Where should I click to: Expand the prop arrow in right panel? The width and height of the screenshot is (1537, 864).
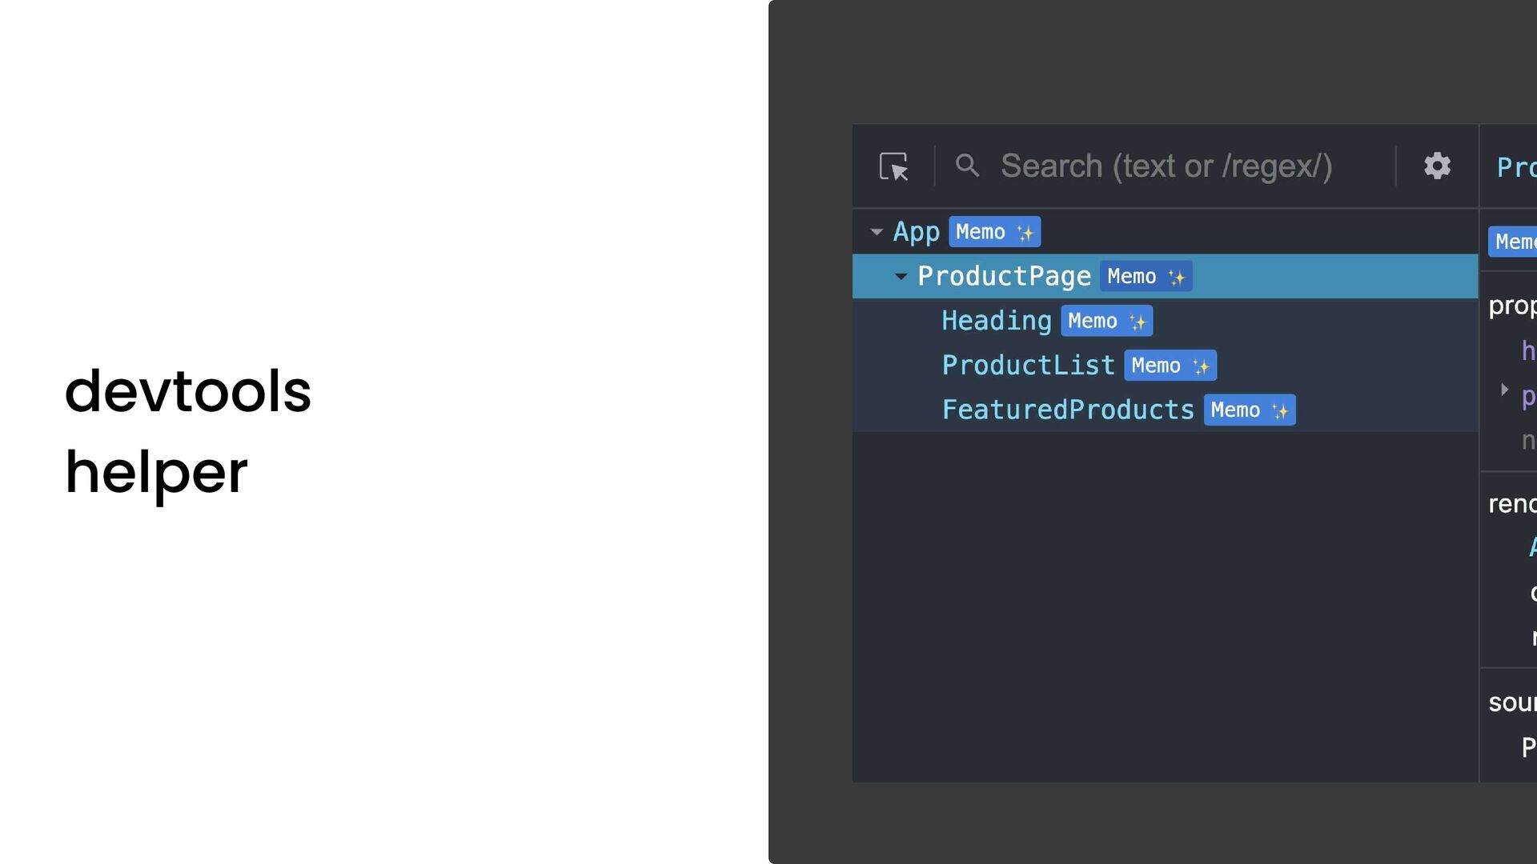pyautogui.click(x=1504, y=390)
